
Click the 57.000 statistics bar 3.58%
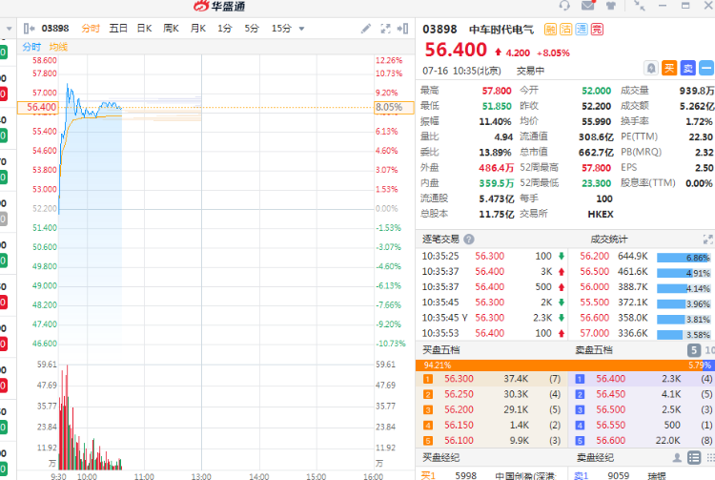pyautogui.click(x=684, y=335)
